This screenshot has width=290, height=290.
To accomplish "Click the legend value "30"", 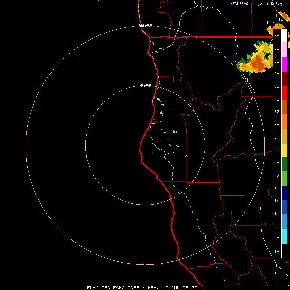I will [x=277, y=150].
